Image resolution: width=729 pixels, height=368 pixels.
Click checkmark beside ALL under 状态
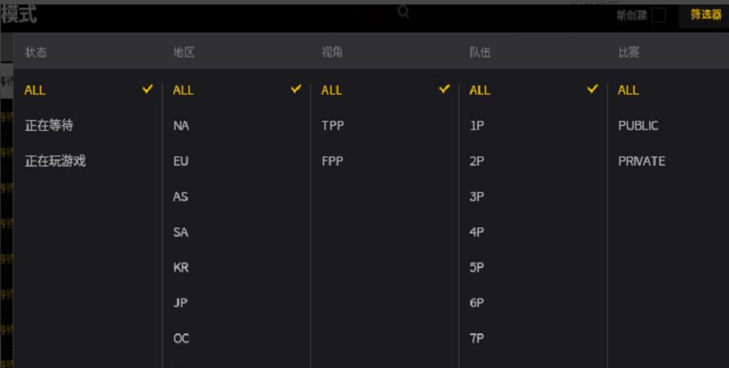147,89
